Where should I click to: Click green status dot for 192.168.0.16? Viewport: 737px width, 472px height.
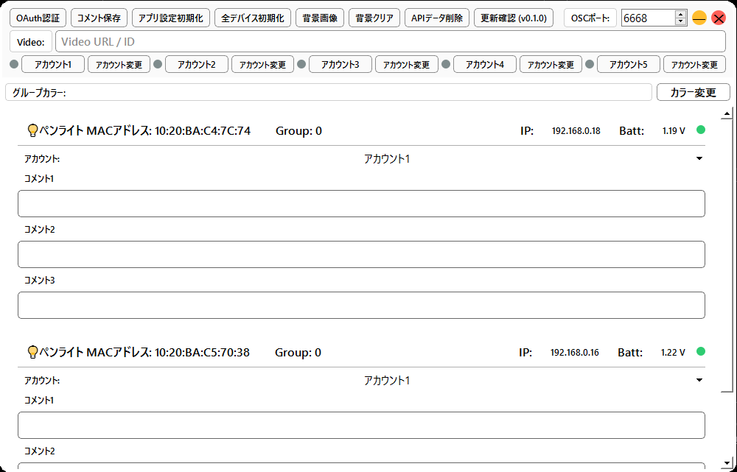coord(701,351)
